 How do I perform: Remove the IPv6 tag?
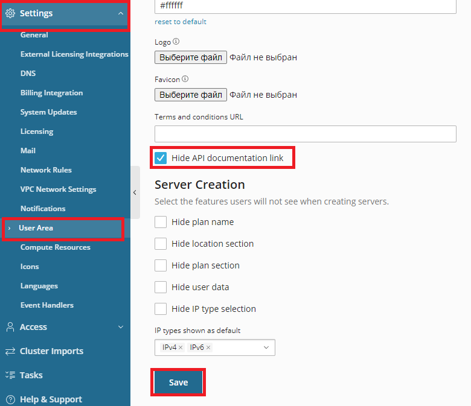208,347
